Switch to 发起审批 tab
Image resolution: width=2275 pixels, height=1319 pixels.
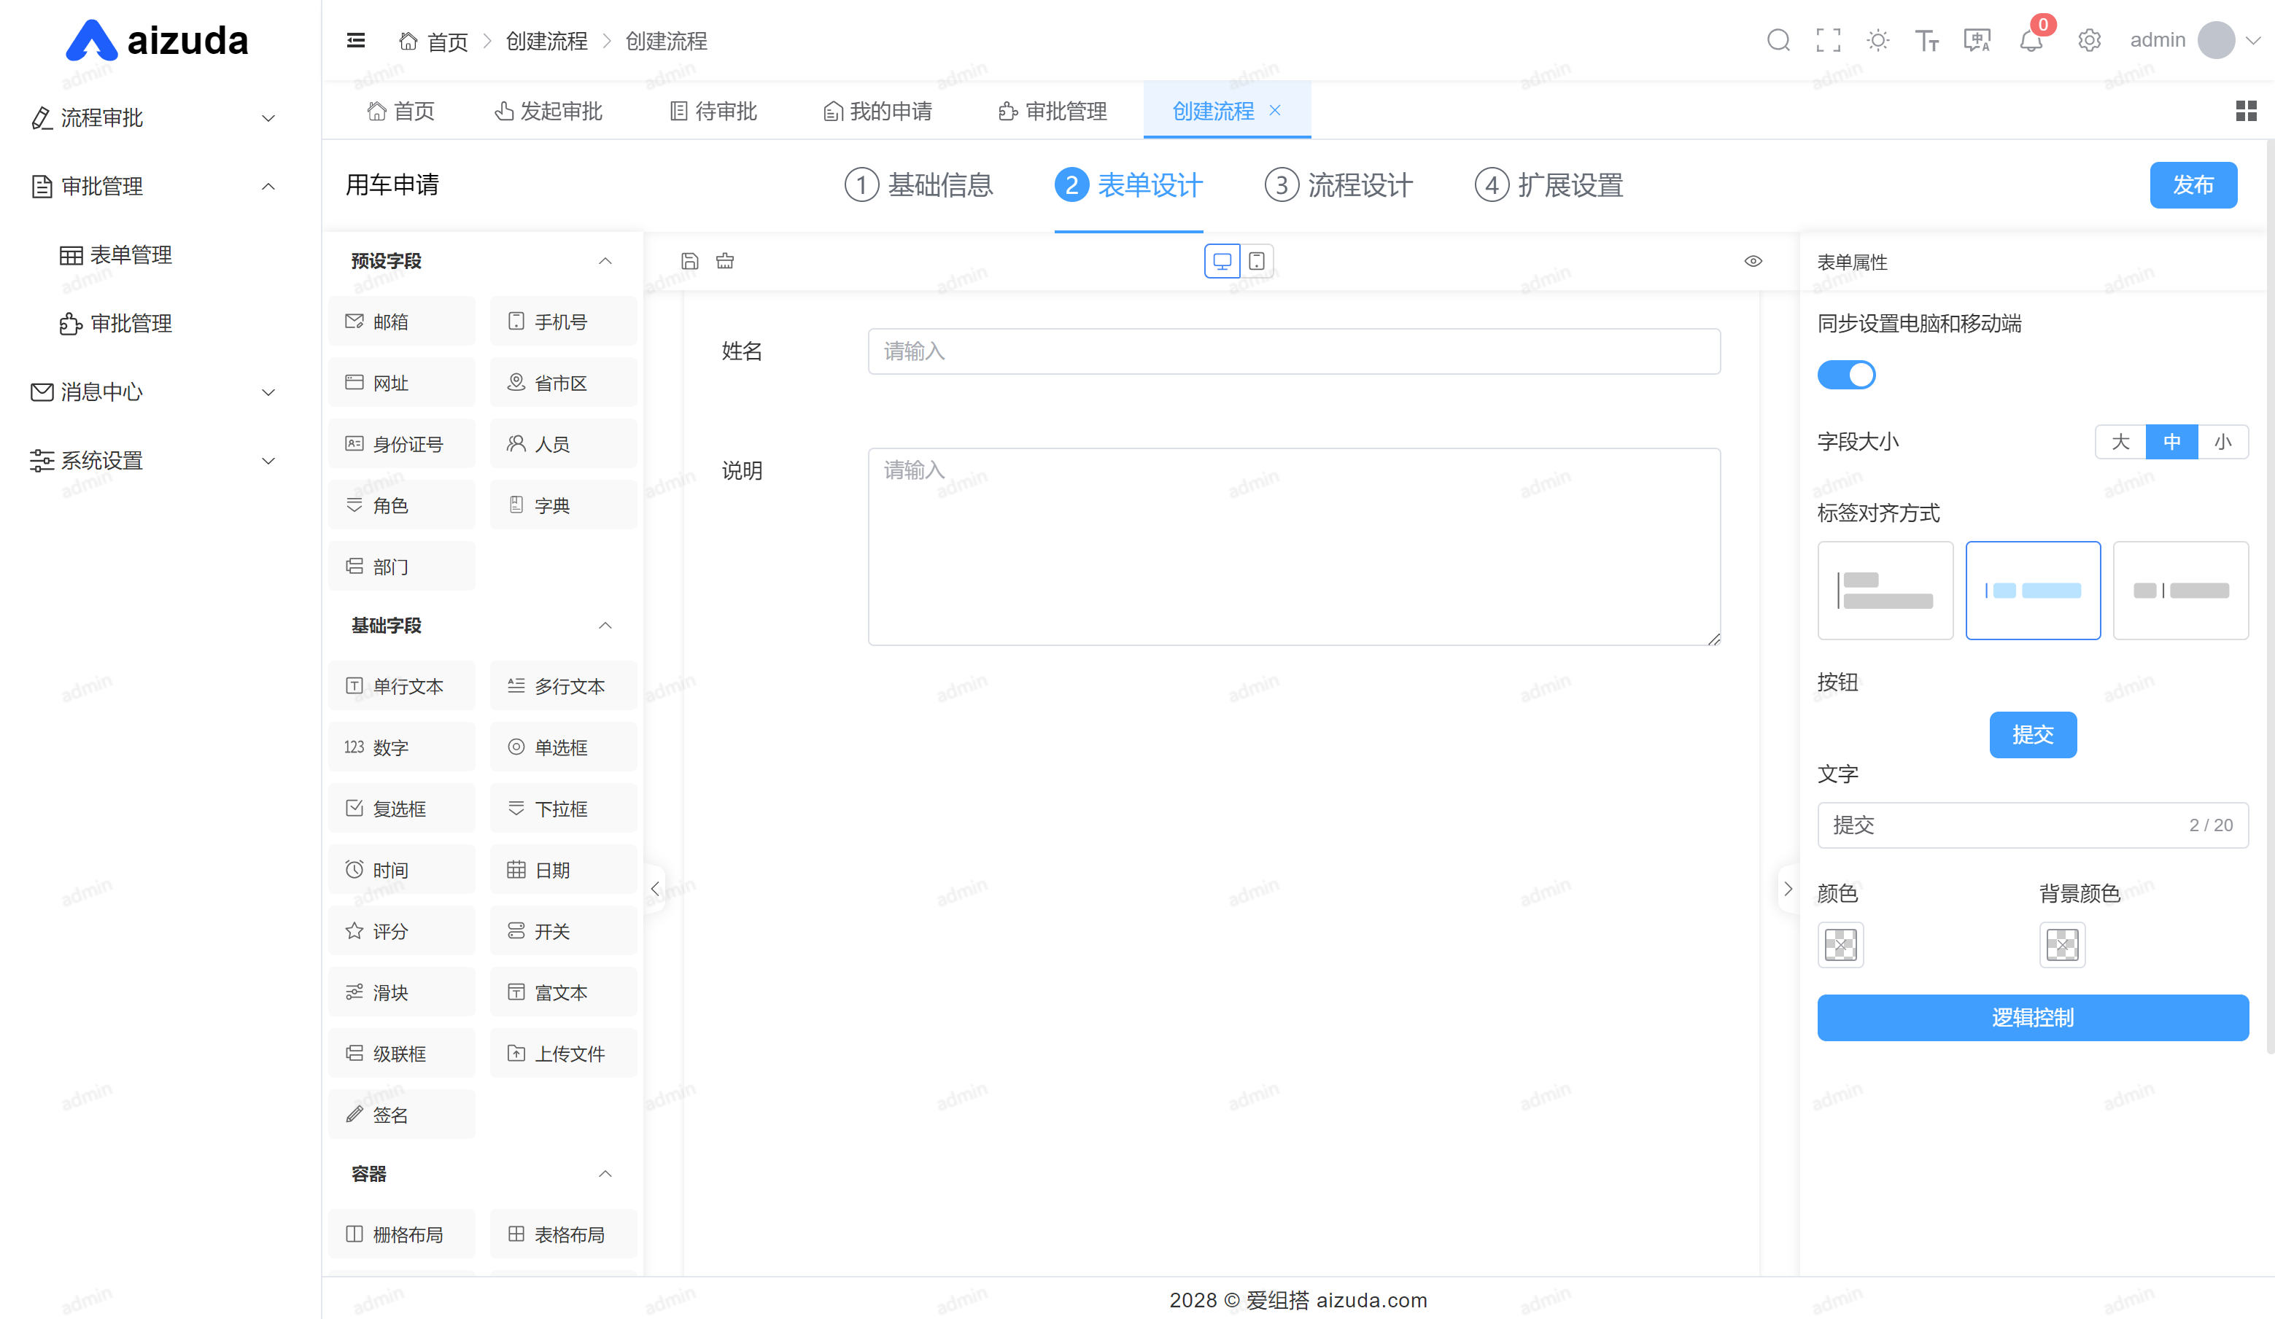(549, 111)
